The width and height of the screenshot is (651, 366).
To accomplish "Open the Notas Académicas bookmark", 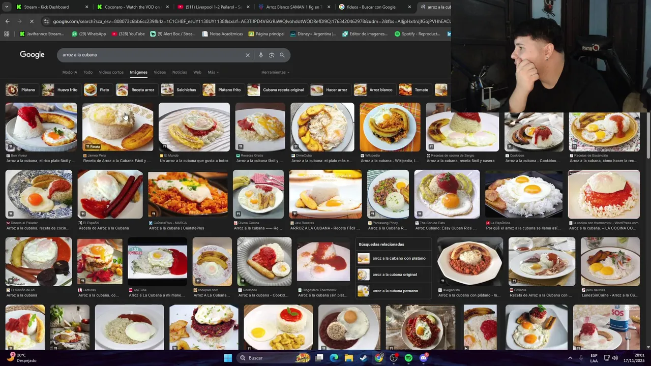I will coord(222,34).
